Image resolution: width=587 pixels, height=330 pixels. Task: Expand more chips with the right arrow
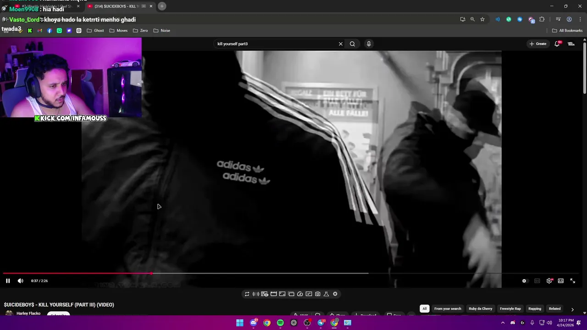click(x=572, y=309)
